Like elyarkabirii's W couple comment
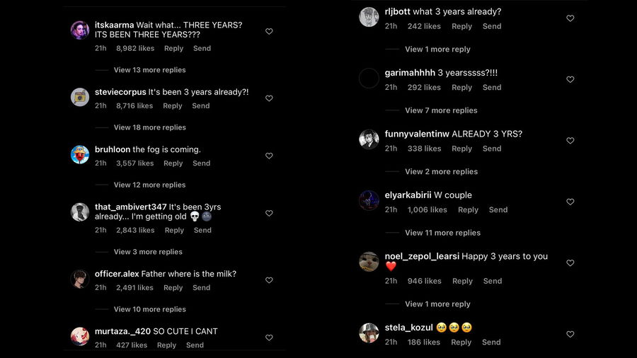The height and width of the screenshot is (358, 637). tap(570, 202)
